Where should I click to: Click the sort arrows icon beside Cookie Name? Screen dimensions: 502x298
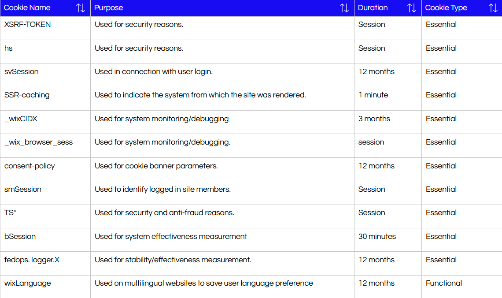[81, 8]
